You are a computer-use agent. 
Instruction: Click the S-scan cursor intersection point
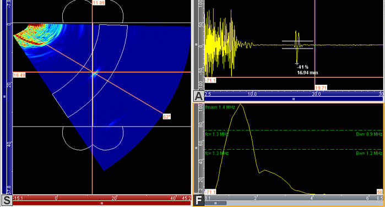pyautogui.click(x=93, y=72)
